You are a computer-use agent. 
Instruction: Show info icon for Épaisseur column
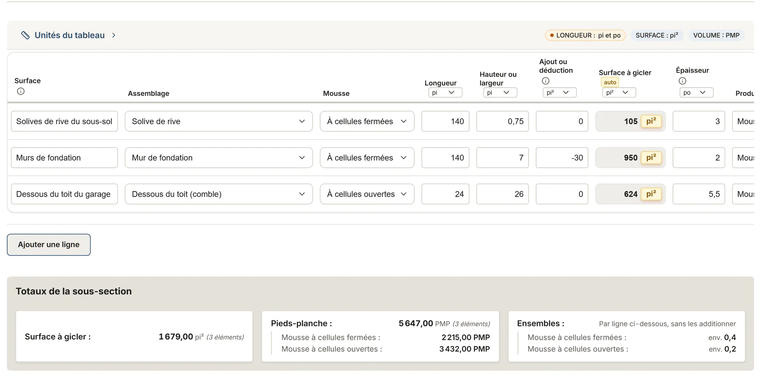click(x=683, y=81)
